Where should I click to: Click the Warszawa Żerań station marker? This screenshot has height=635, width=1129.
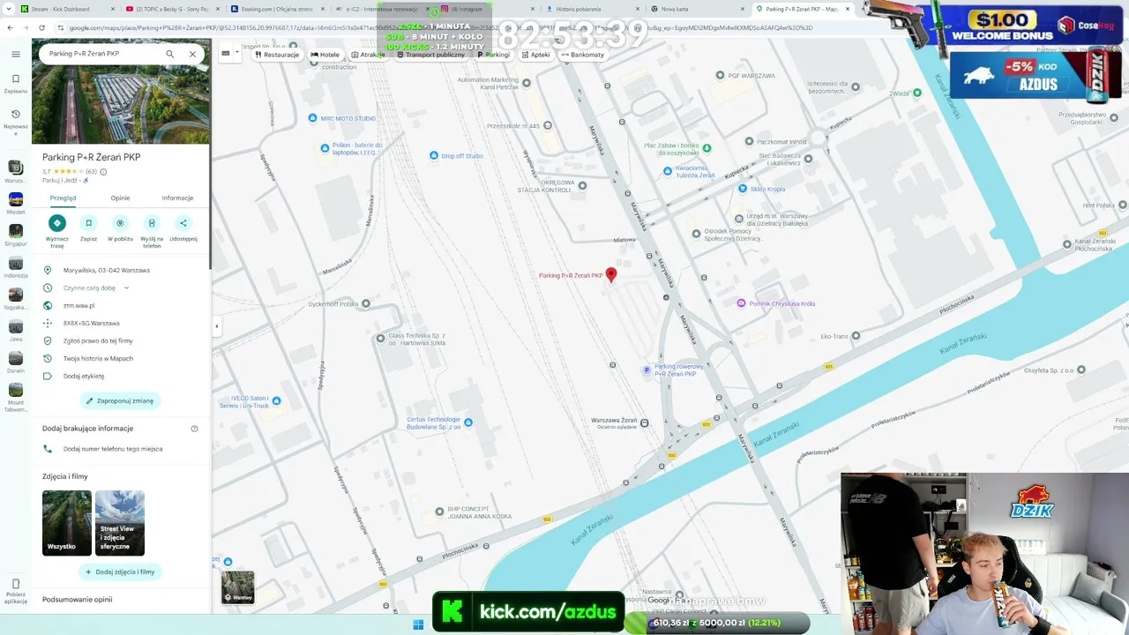click(x=644, y=423)
